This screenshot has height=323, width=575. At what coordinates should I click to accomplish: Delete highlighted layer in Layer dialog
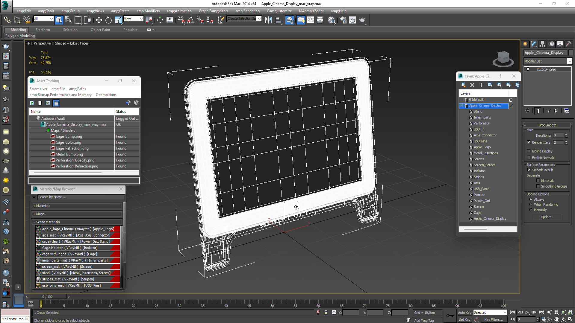click(x=472, y=85)
